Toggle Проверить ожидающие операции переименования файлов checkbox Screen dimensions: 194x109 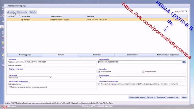pyautogui.click(x=99, y=84)
